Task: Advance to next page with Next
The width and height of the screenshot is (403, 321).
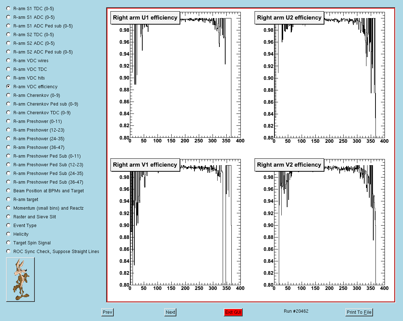Action: point(171,312)
